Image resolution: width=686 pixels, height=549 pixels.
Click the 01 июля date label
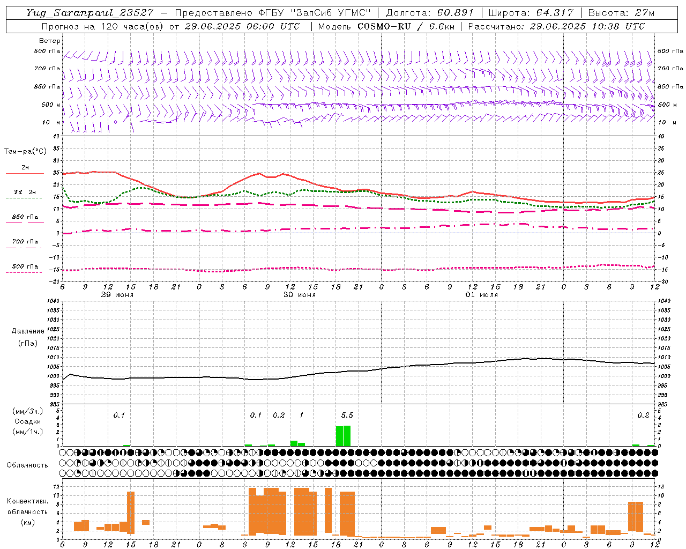click(481, 295)
